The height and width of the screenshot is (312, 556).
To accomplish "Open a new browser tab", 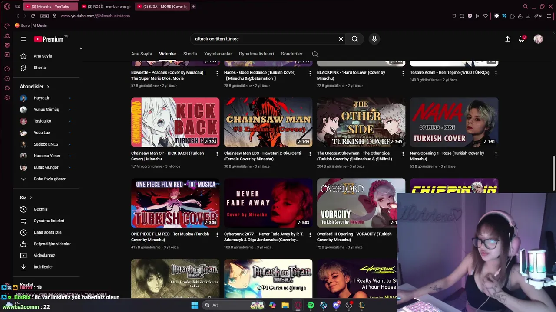I will [193, 6].
